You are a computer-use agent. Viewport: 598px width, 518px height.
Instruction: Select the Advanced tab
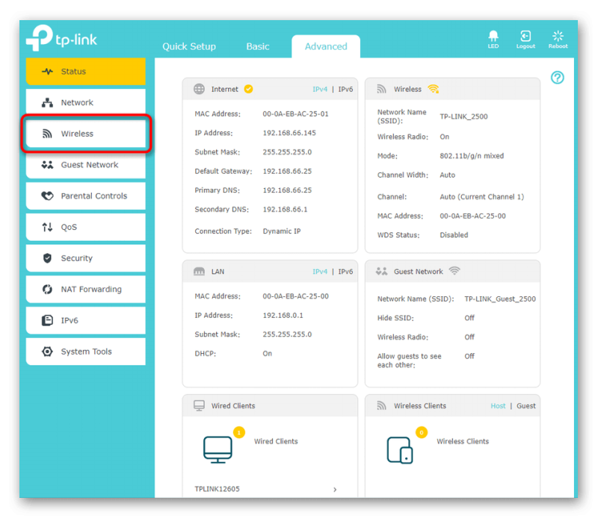click(326, 46)
